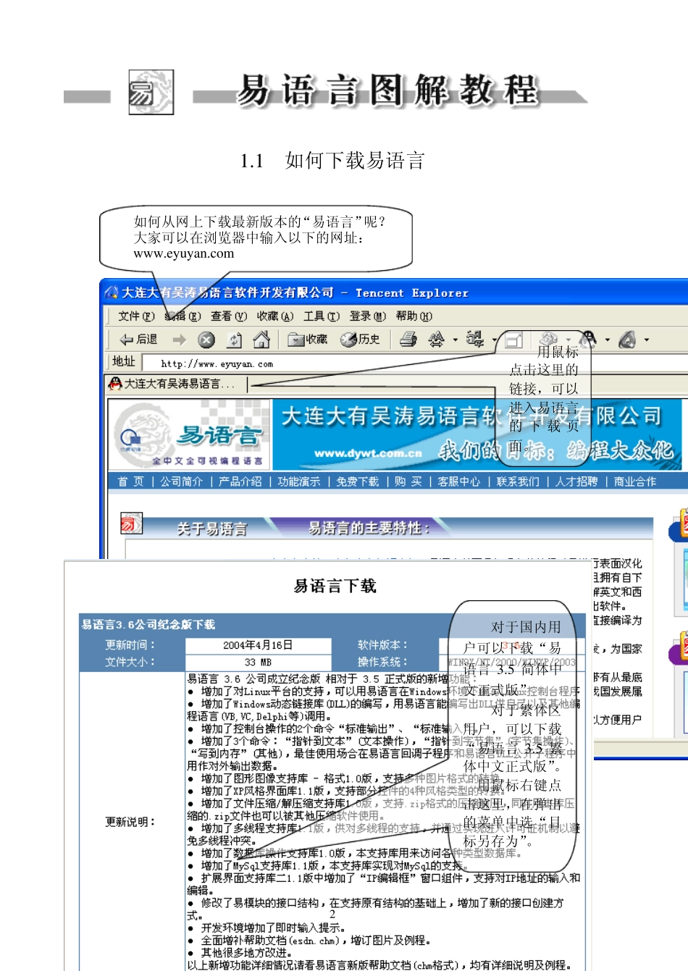This screenshot has width=688, height=971.
Task: Click the 更新时间 label
Action: point(130,645)
